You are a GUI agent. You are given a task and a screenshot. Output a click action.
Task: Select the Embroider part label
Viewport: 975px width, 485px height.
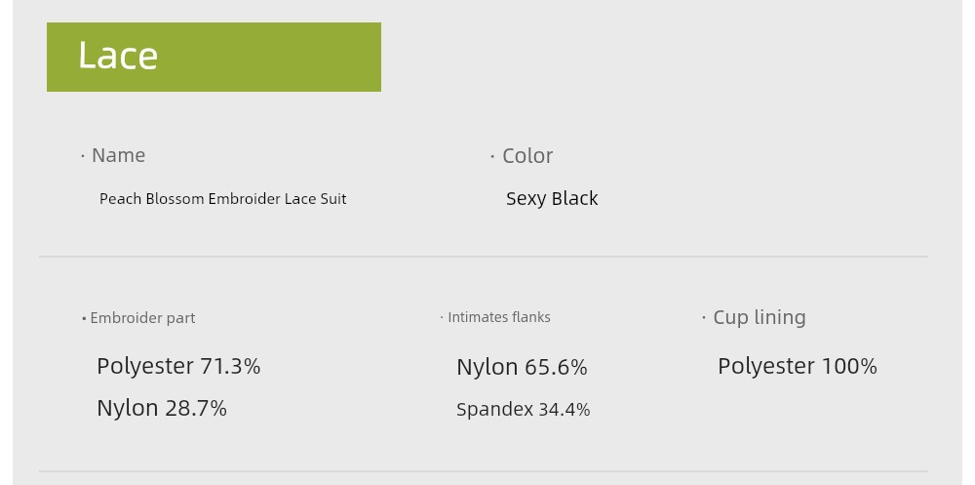(142, 318)
